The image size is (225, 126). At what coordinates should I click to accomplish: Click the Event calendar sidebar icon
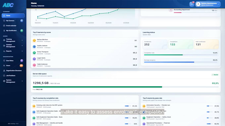tap(4, 26)
